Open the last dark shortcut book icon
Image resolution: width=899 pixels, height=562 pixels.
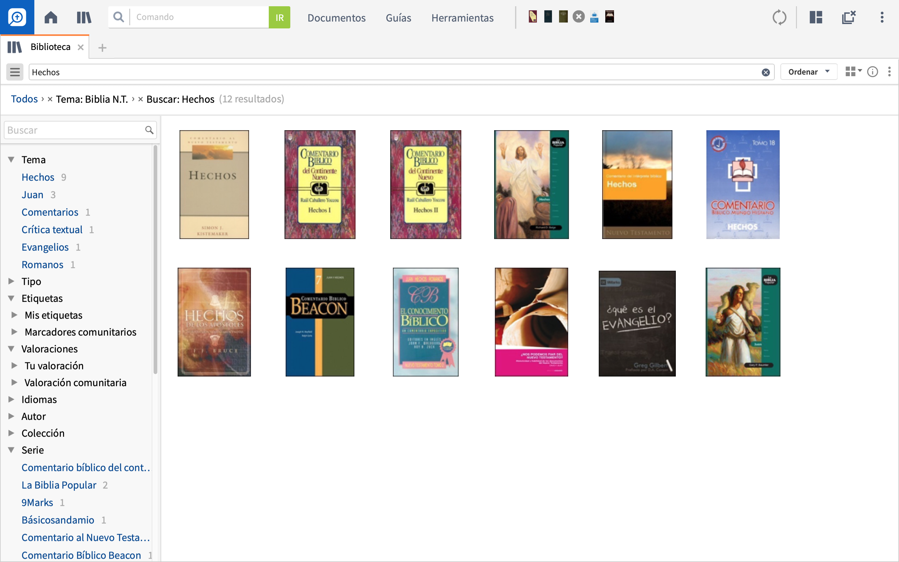(x=610, y=17)
